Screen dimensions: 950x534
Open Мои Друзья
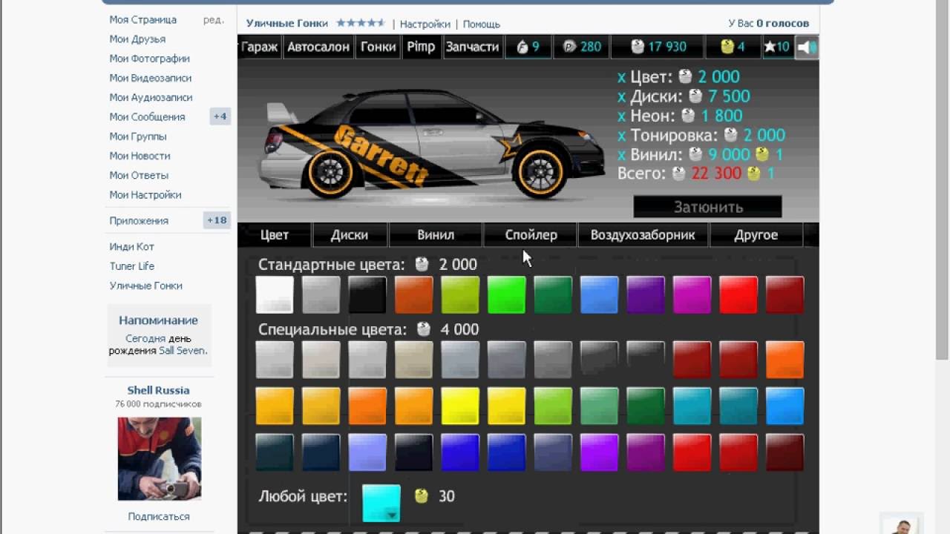pyautogui.click(x=137, y=39)
